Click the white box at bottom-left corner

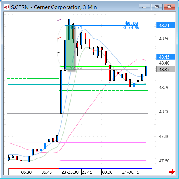(6, 171)
